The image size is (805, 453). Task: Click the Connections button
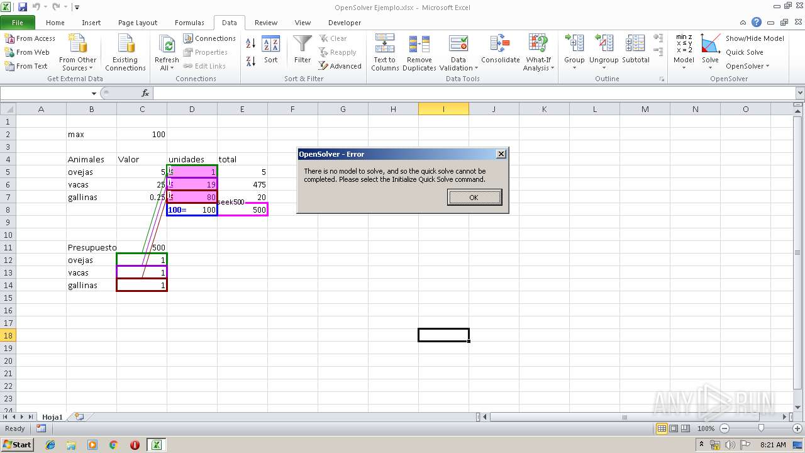coord(209,38)
